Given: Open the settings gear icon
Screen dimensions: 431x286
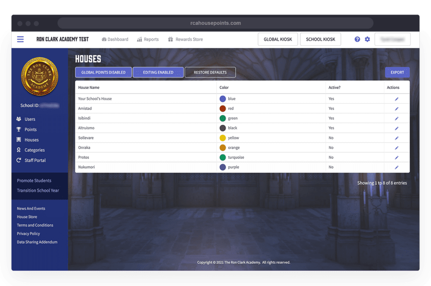Looking at the screenshot, I should pyautogui.click(x=367, y=39).
